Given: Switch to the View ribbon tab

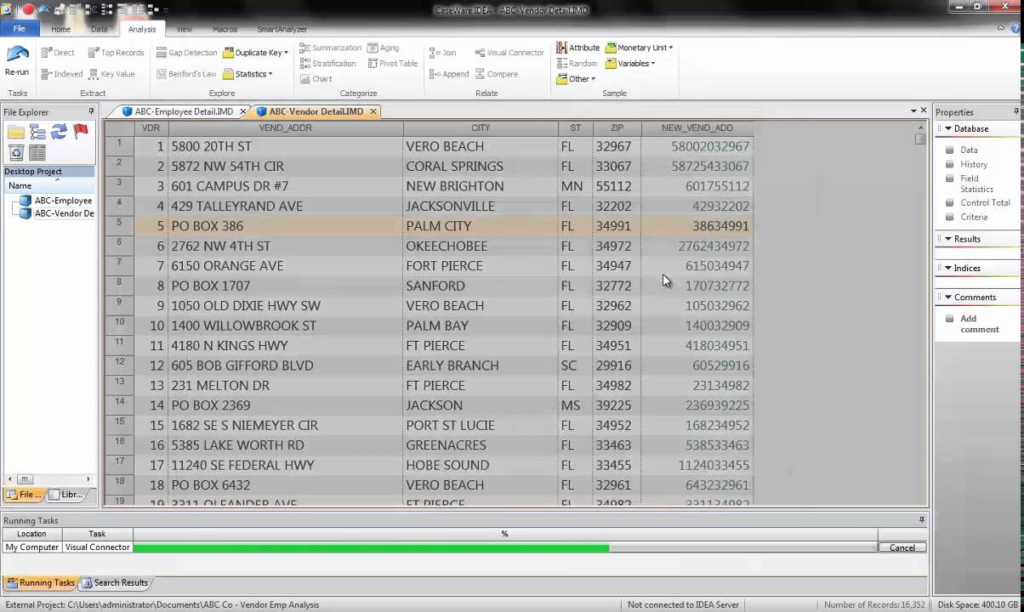Looking at the screenshot, I should coord(184,29).
